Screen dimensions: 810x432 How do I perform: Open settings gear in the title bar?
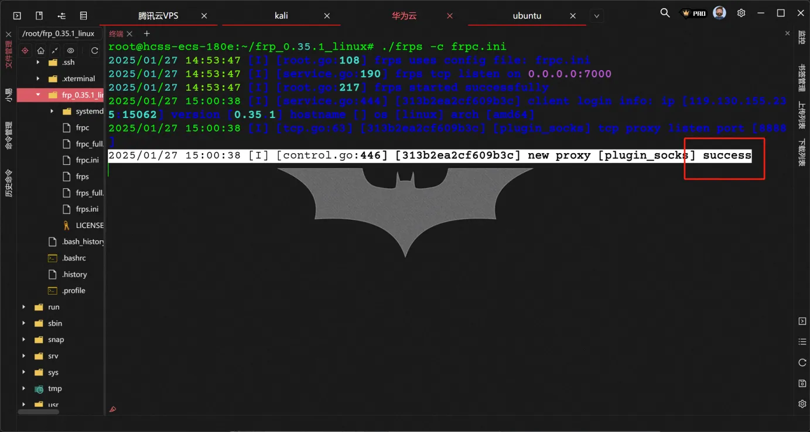pos(741,13)
